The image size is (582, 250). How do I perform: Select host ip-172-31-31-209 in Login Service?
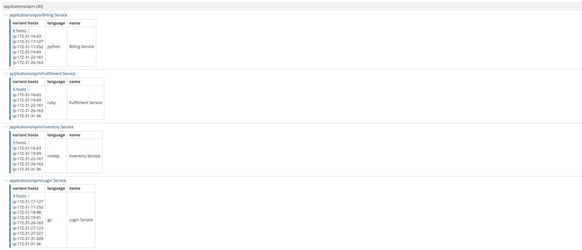click(x=28, y=238)
